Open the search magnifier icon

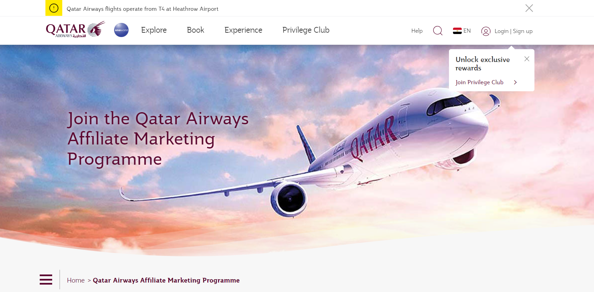438,31
